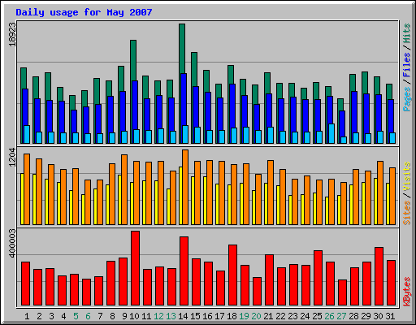Select day label 29 on the x-axis

(366, 316)
